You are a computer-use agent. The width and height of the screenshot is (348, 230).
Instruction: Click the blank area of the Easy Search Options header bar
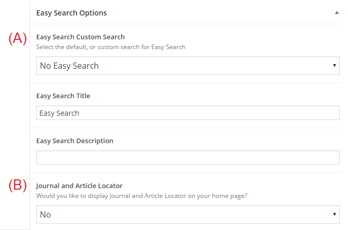tap(217, 12)
